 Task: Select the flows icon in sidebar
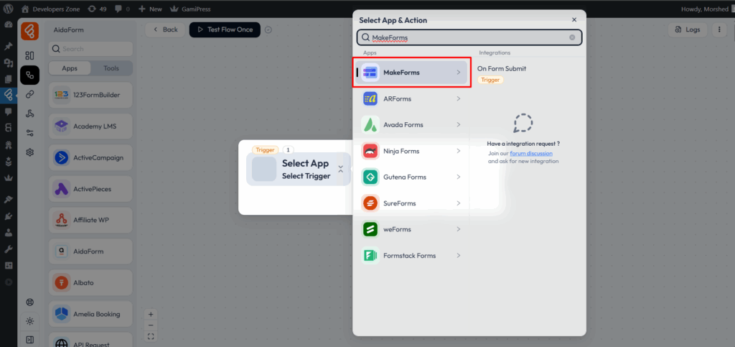coord(29,75)
